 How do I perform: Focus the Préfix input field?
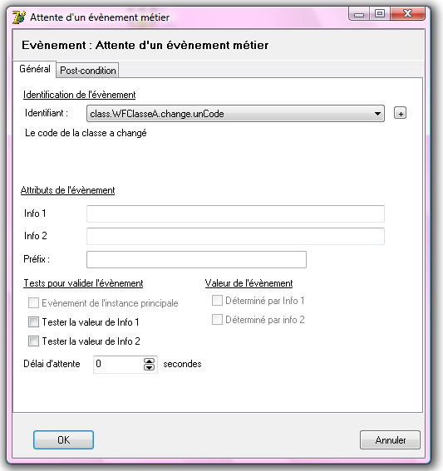tap(196, 259)
